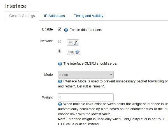The image size is (168, 130).
Task: Toggle the Enable interface checkbox
Action: click(x=60, y=29)
